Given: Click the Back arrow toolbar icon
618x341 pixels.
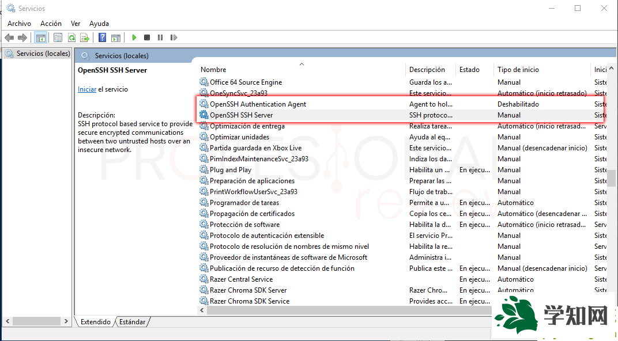Looking at the screenshot, I should [x=9, y=38].
